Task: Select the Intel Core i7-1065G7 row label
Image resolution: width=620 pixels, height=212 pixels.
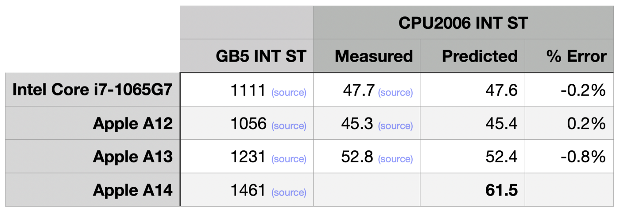Action: 93,90
